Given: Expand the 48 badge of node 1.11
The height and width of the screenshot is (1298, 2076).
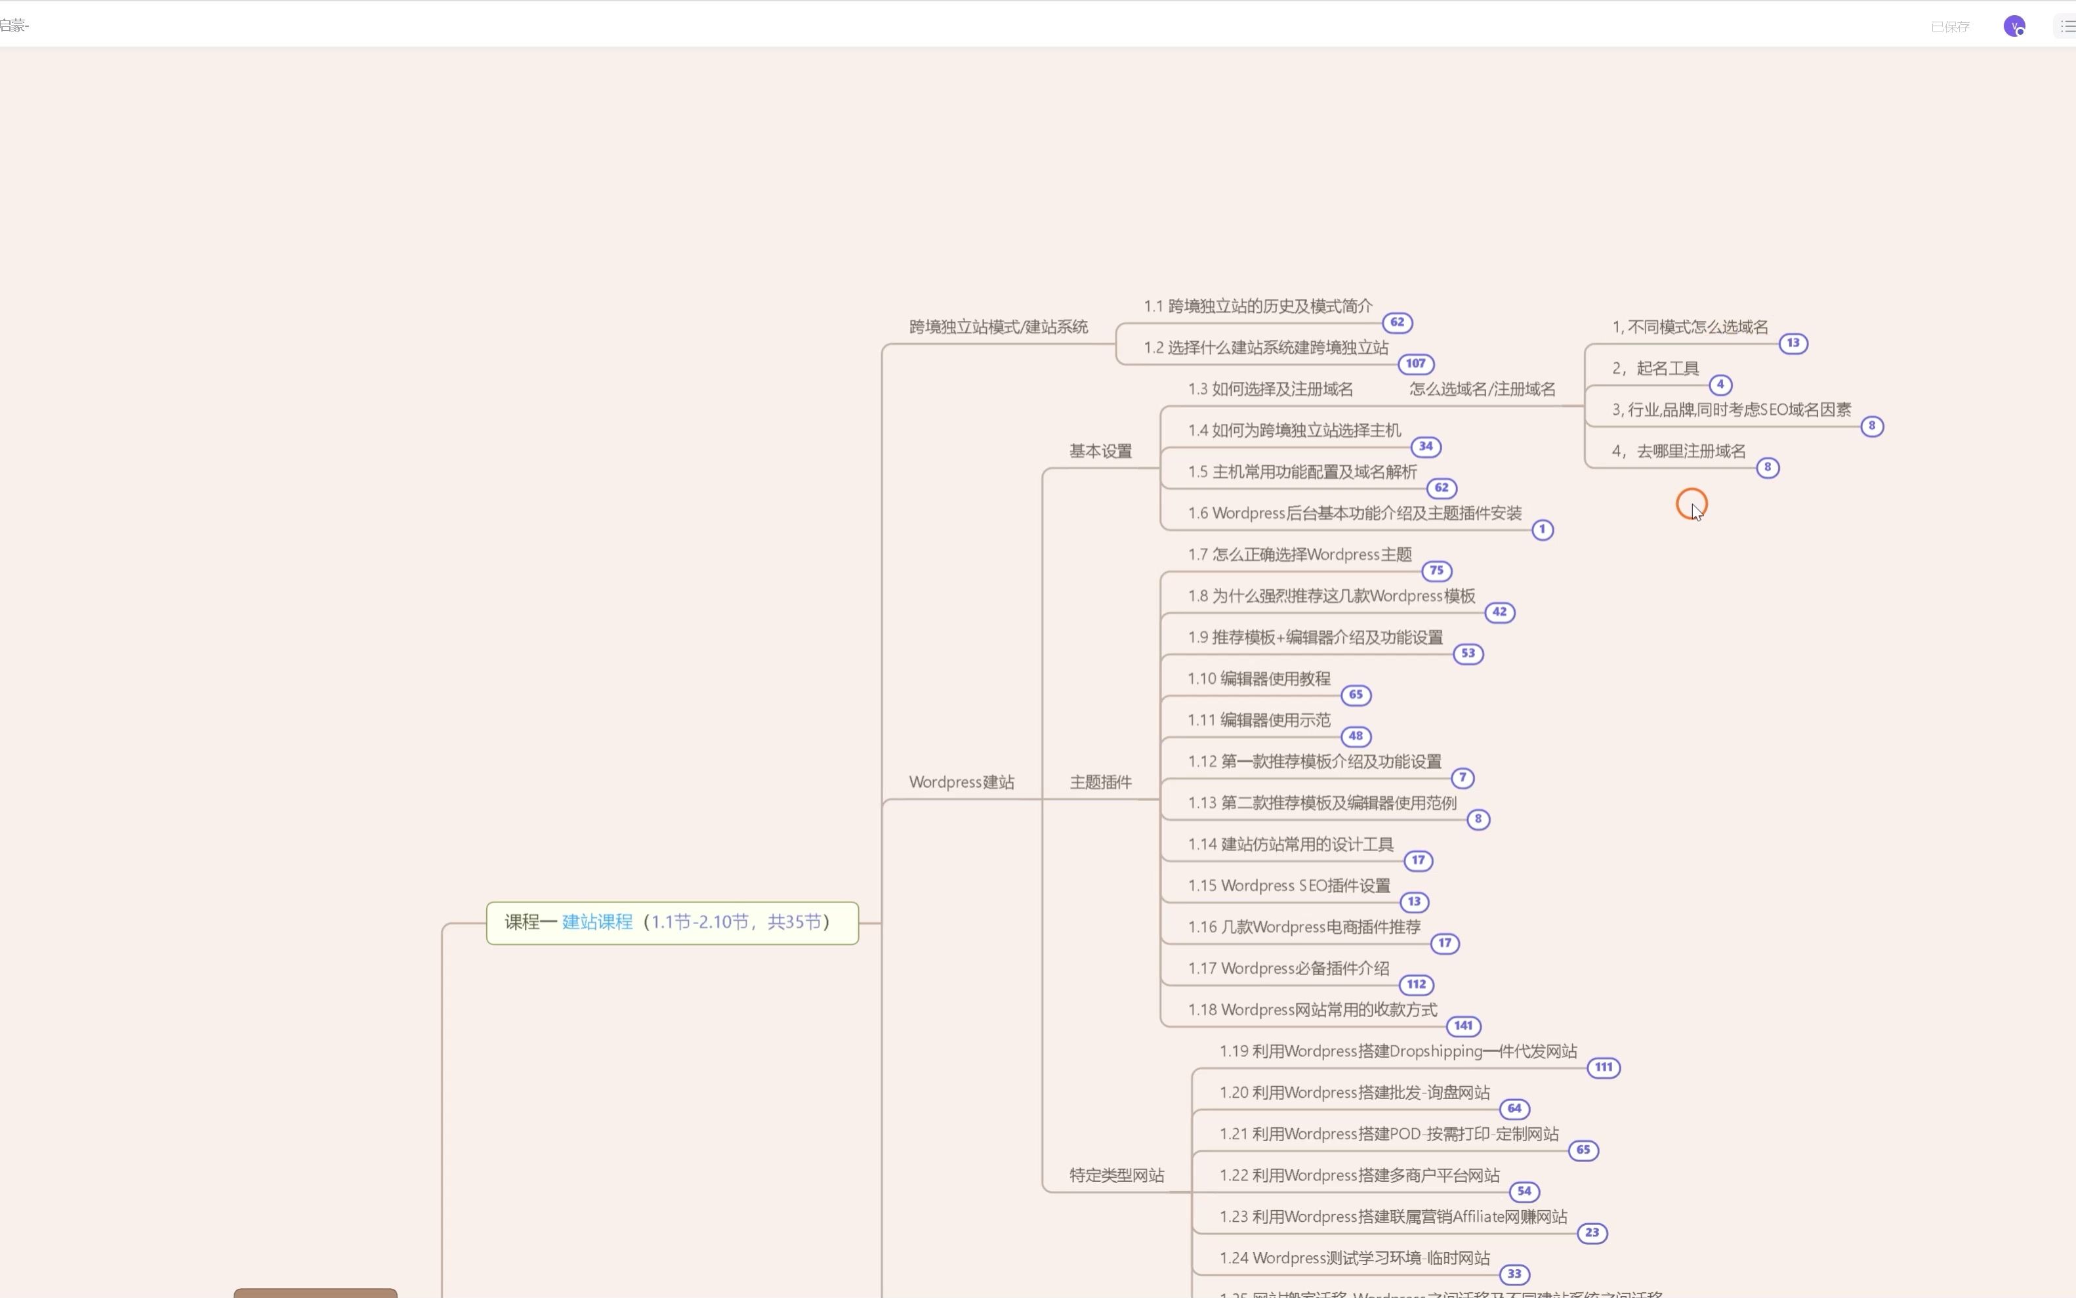Looking at the screenshot, I should (1356, 736).
